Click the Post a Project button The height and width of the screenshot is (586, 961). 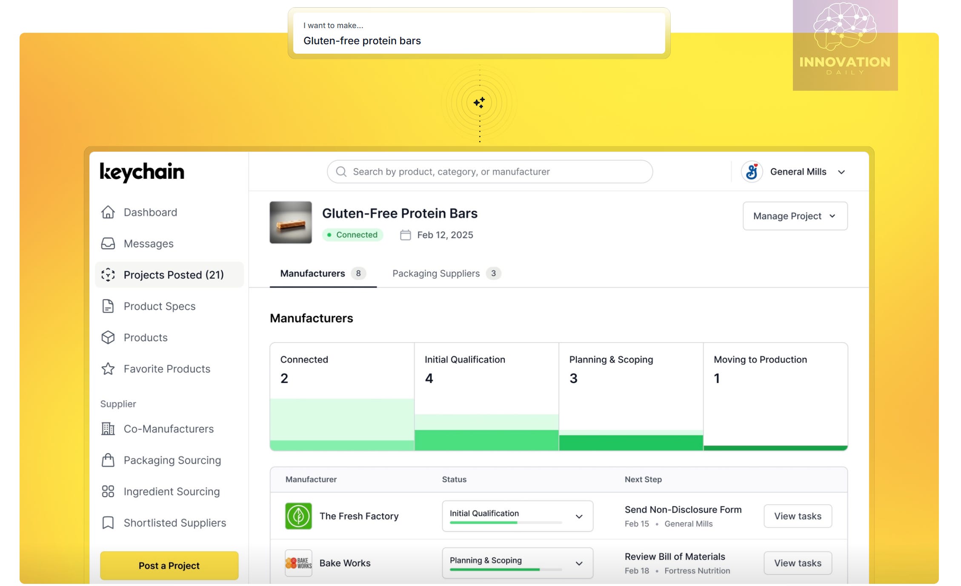tap(169, 566)
